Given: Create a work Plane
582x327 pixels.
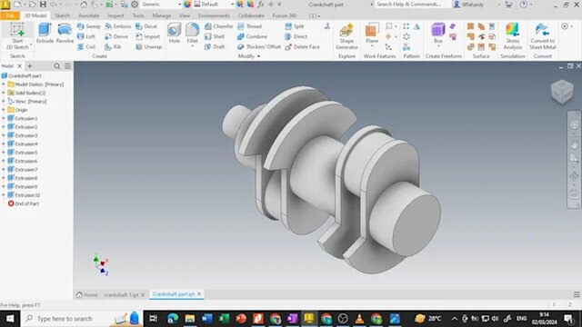Looking at the screenshot, I should [372, 34].
